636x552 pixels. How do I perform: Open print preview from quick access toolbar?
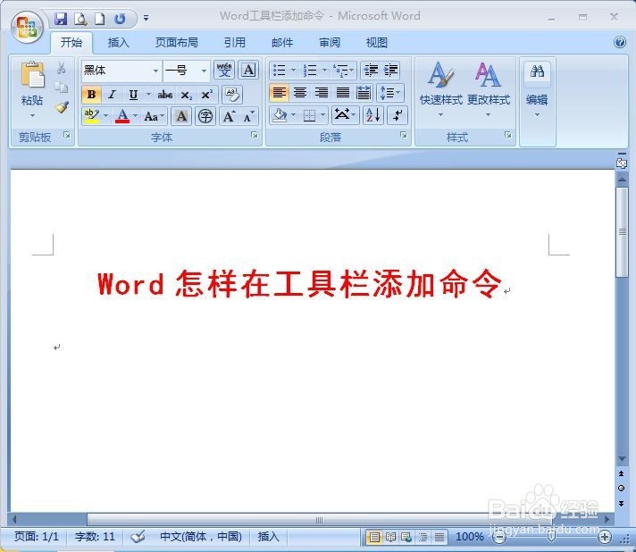point(80,19)
